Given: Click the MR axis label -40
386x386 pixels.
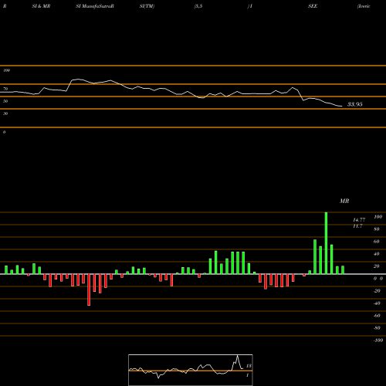Looking at the screenshot, I should point(377,303).
